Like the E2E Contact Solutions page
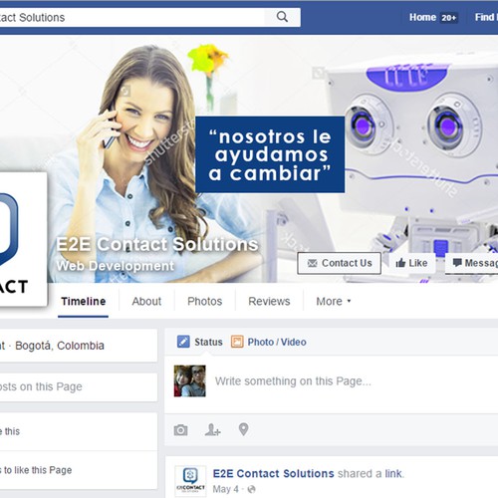The height and width of the screenshot is (498, 498). click(411, 263)
